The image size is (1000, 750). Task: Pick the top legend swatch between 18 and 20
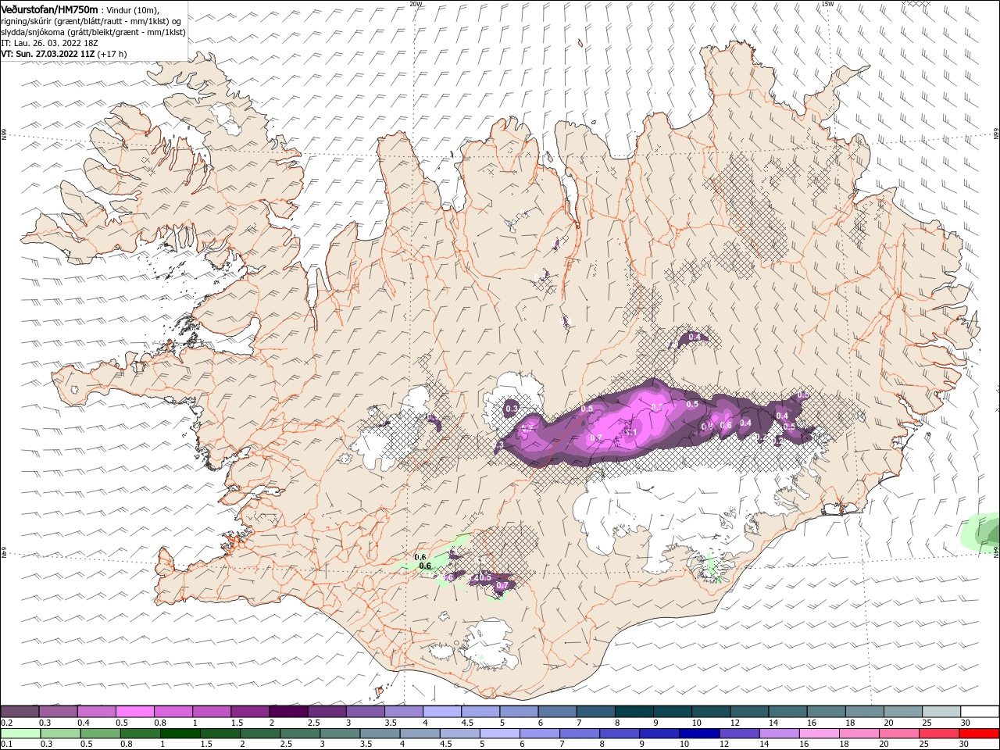(865, 711)
